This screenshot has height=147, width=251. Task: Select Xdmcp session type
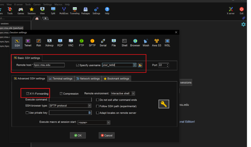[x=49, y=43]
